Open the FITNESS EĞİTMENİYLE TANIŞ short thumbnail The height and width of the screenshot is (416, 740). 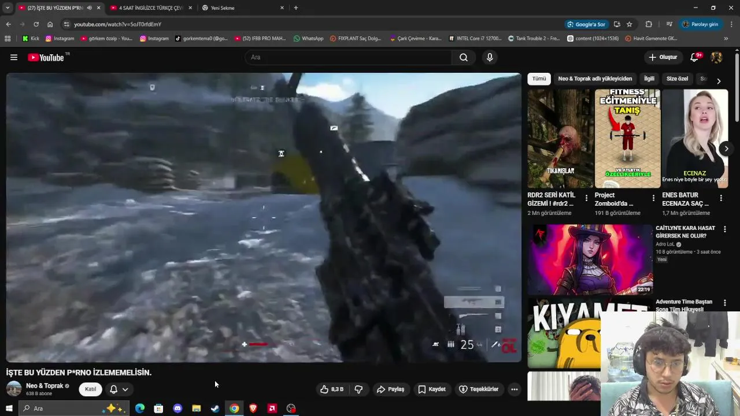pyautogui.click(x=627, y=139)
